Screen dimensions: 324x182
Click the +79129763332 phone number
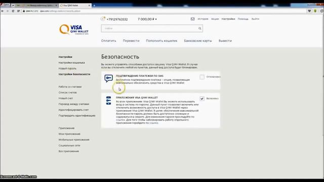coord(117,19)
